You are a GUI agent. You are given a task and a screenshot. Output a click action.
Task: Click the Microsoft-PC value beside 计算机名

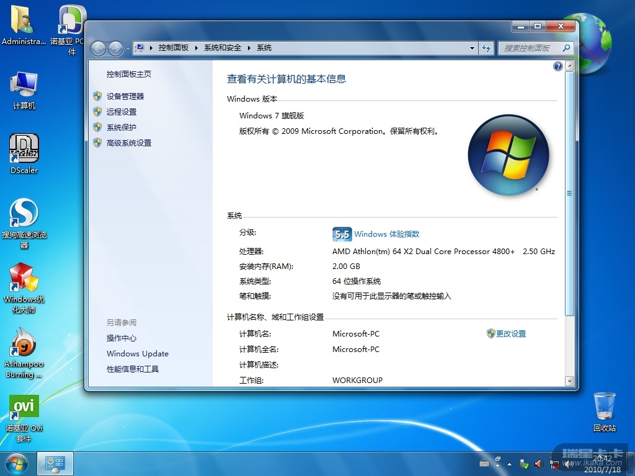coord(356,334)
